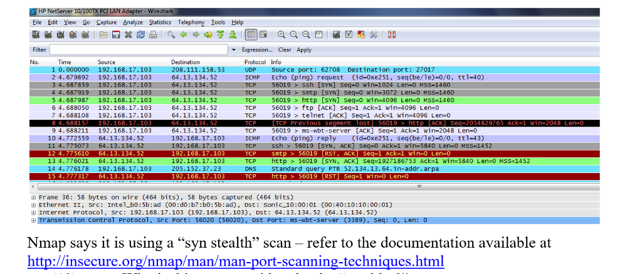Screen dimensions: 642x274
Task: Reset zoom to normal size
Action: click(x=306, y=35)
